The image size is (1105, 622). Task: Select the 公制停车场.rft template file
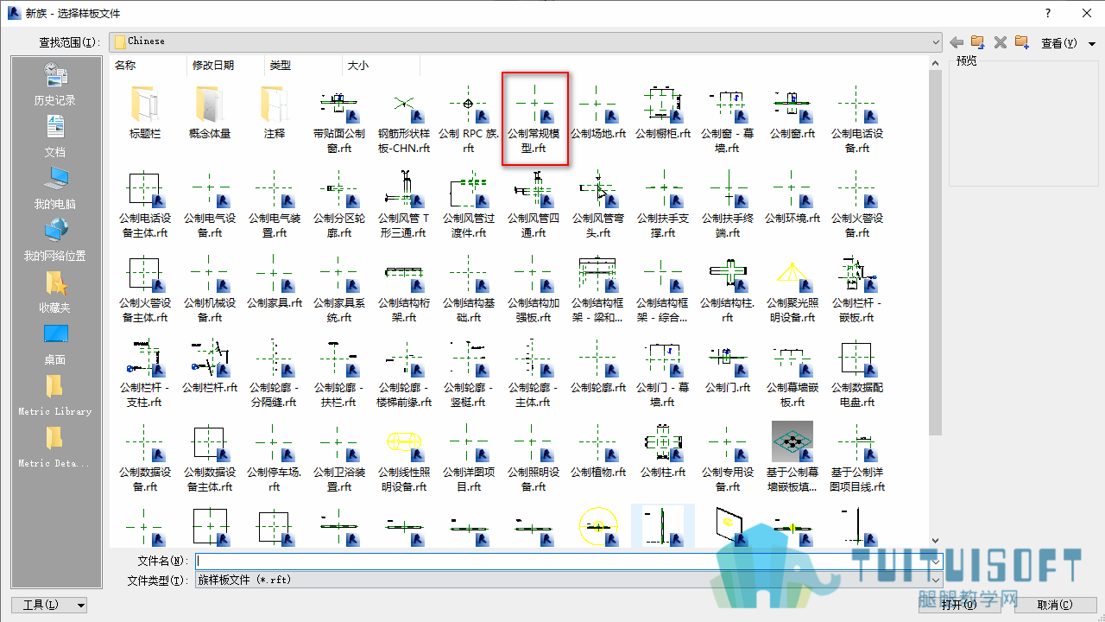(275, 458)
